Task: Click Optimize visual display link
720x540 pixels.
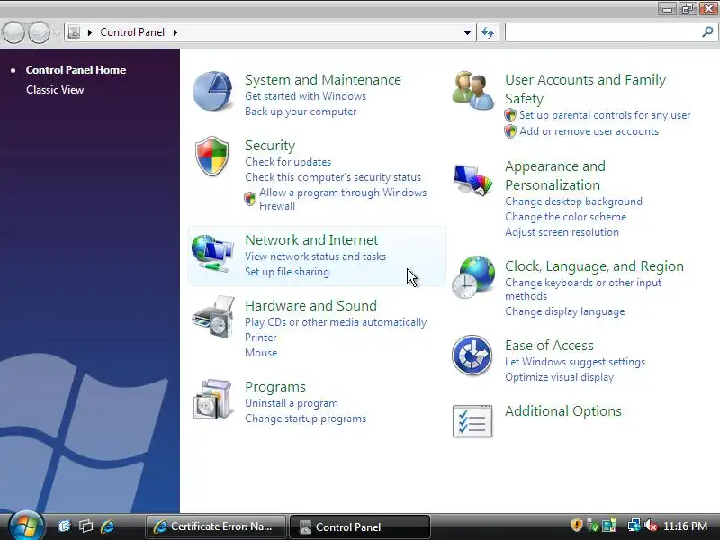Action: [559, 377]
